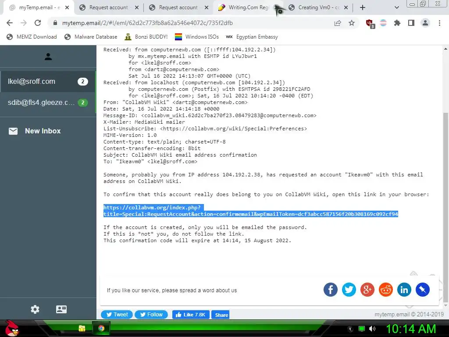Toggle the browser side panel

411,23
